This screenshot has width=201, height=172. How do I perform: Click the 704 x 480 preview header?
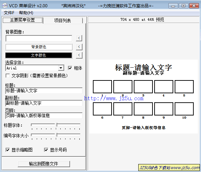[x=142, y=20]
